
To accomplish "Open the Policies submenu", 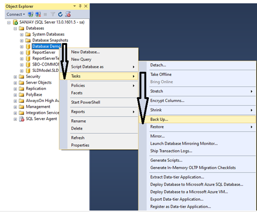I will coord(99,86).
